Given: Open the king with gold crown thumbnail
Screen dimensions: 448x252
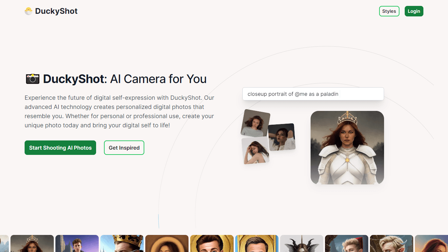Looking at the screenshot, I should [x=122, y=243].
